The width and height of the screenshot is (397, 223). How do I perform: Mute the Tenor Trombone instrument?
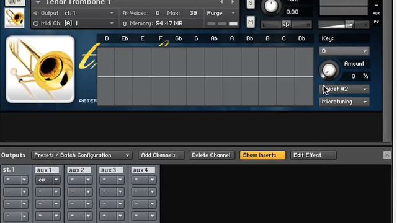pos(251,22)
